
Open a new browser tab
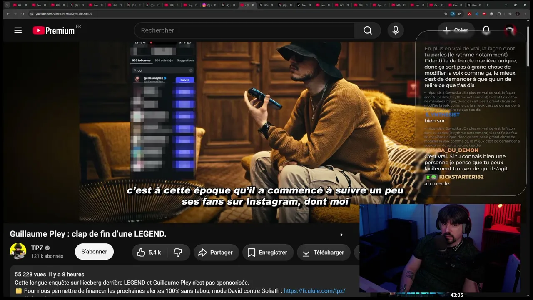click(x=488, y=5)
